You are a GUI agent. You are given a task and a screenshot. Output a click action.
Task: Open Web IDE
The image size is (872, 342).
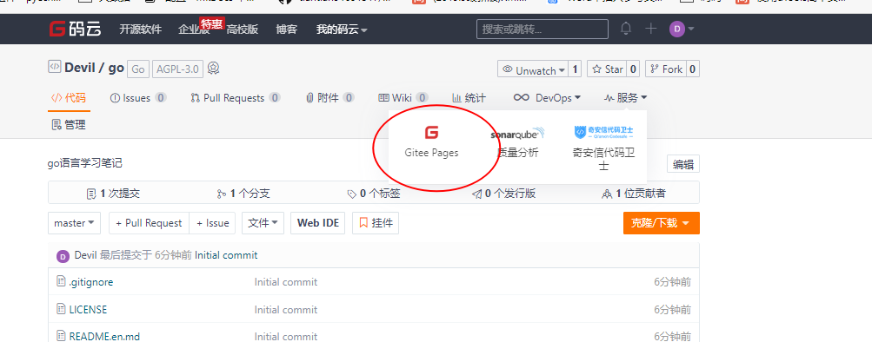(318, 223)
